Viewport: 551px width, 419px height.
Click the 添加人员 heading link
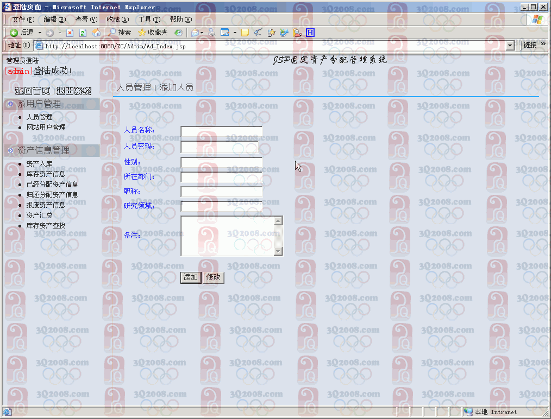click(x=177, y=87)
